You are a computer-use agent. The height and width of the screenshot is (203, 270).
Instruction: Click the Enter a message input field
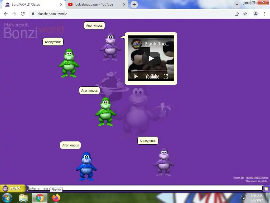[145, 188]
